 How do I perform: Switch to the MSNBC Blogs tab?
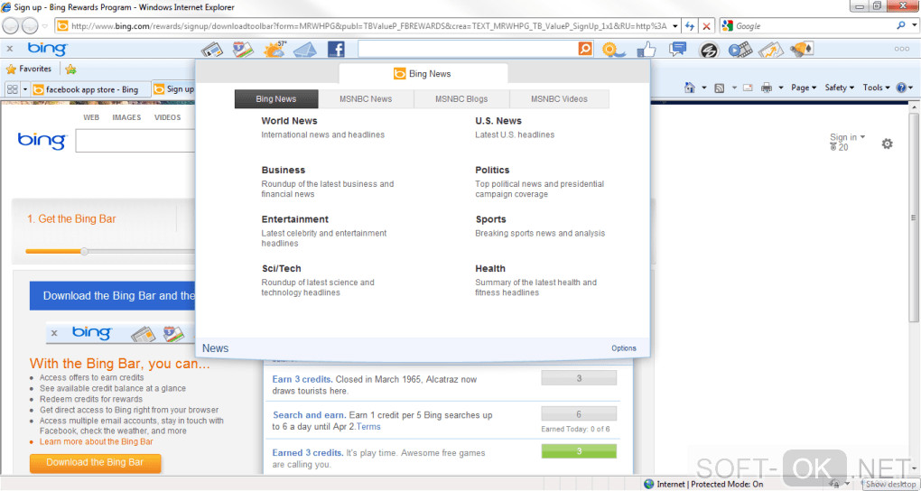(x=461, y=98)
